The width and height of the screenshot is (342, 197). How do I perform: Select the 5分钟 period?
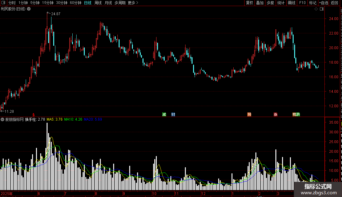click(35, 3)
